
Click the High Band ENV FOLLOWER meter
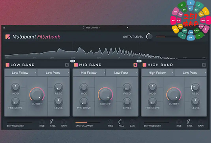tap(157, 122)
